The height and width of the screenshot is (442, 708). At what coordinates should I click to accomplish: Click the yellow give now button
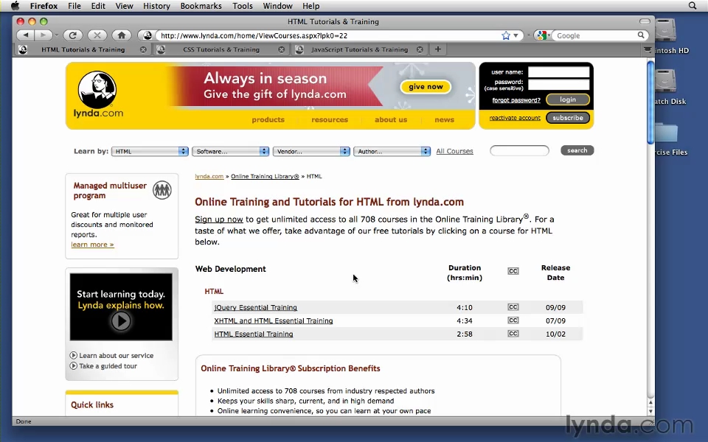tap(426, 87)
